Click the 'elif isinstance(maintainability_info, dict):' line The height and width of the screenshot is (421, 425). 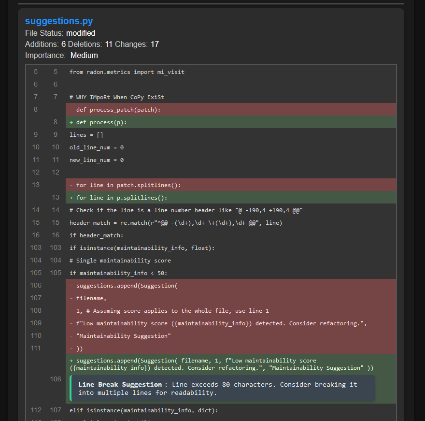tap(144, 410)
